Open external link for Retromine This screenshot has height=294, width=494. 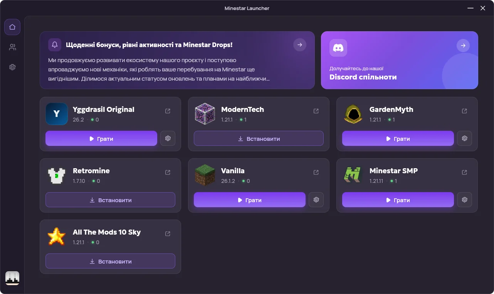168,172
